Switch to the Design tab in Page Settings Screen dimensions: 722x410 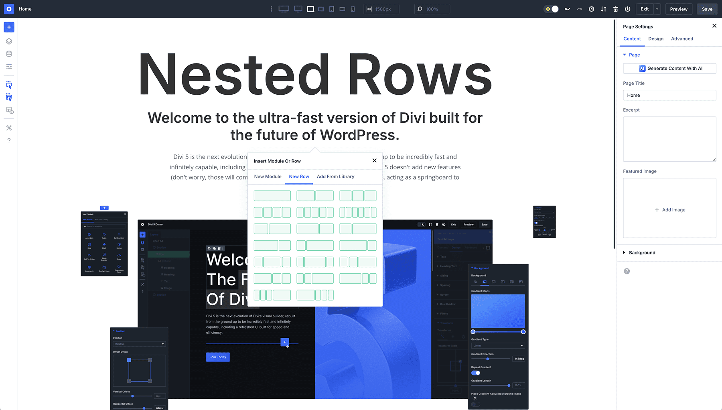[656, 39]
